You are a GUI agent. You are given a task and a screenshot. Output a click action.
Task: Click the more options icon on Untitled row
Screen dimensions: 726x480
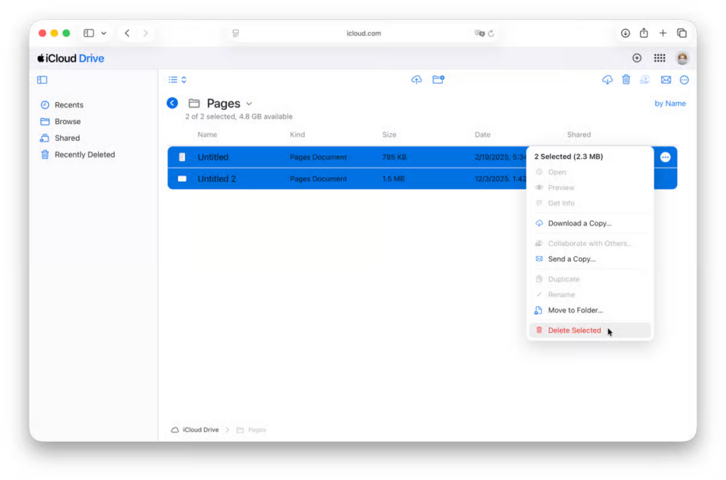pyautogui.click(x=665, y=157)
